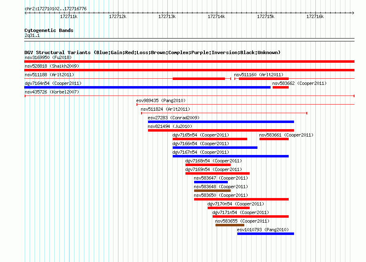366x262 pixels.
Task: Open nsv435726 (Korbel2007) variant label
Action: (x=52, y=92)
